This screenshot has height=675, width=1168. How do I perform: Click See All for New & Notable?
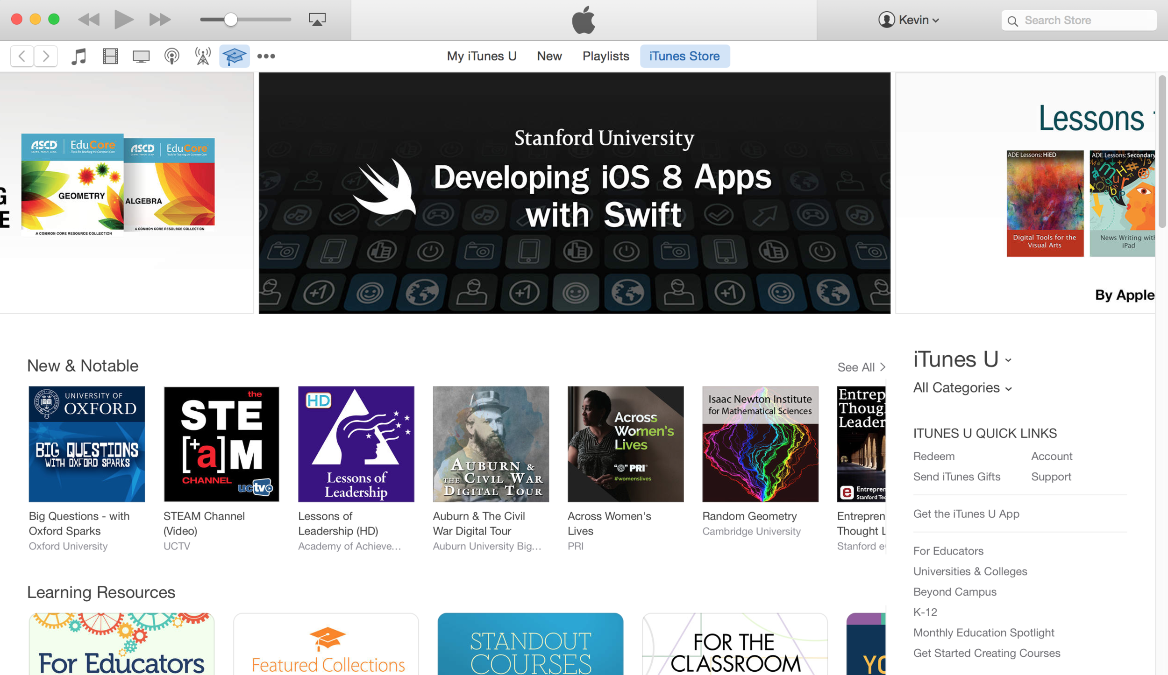tap(861, 367)
